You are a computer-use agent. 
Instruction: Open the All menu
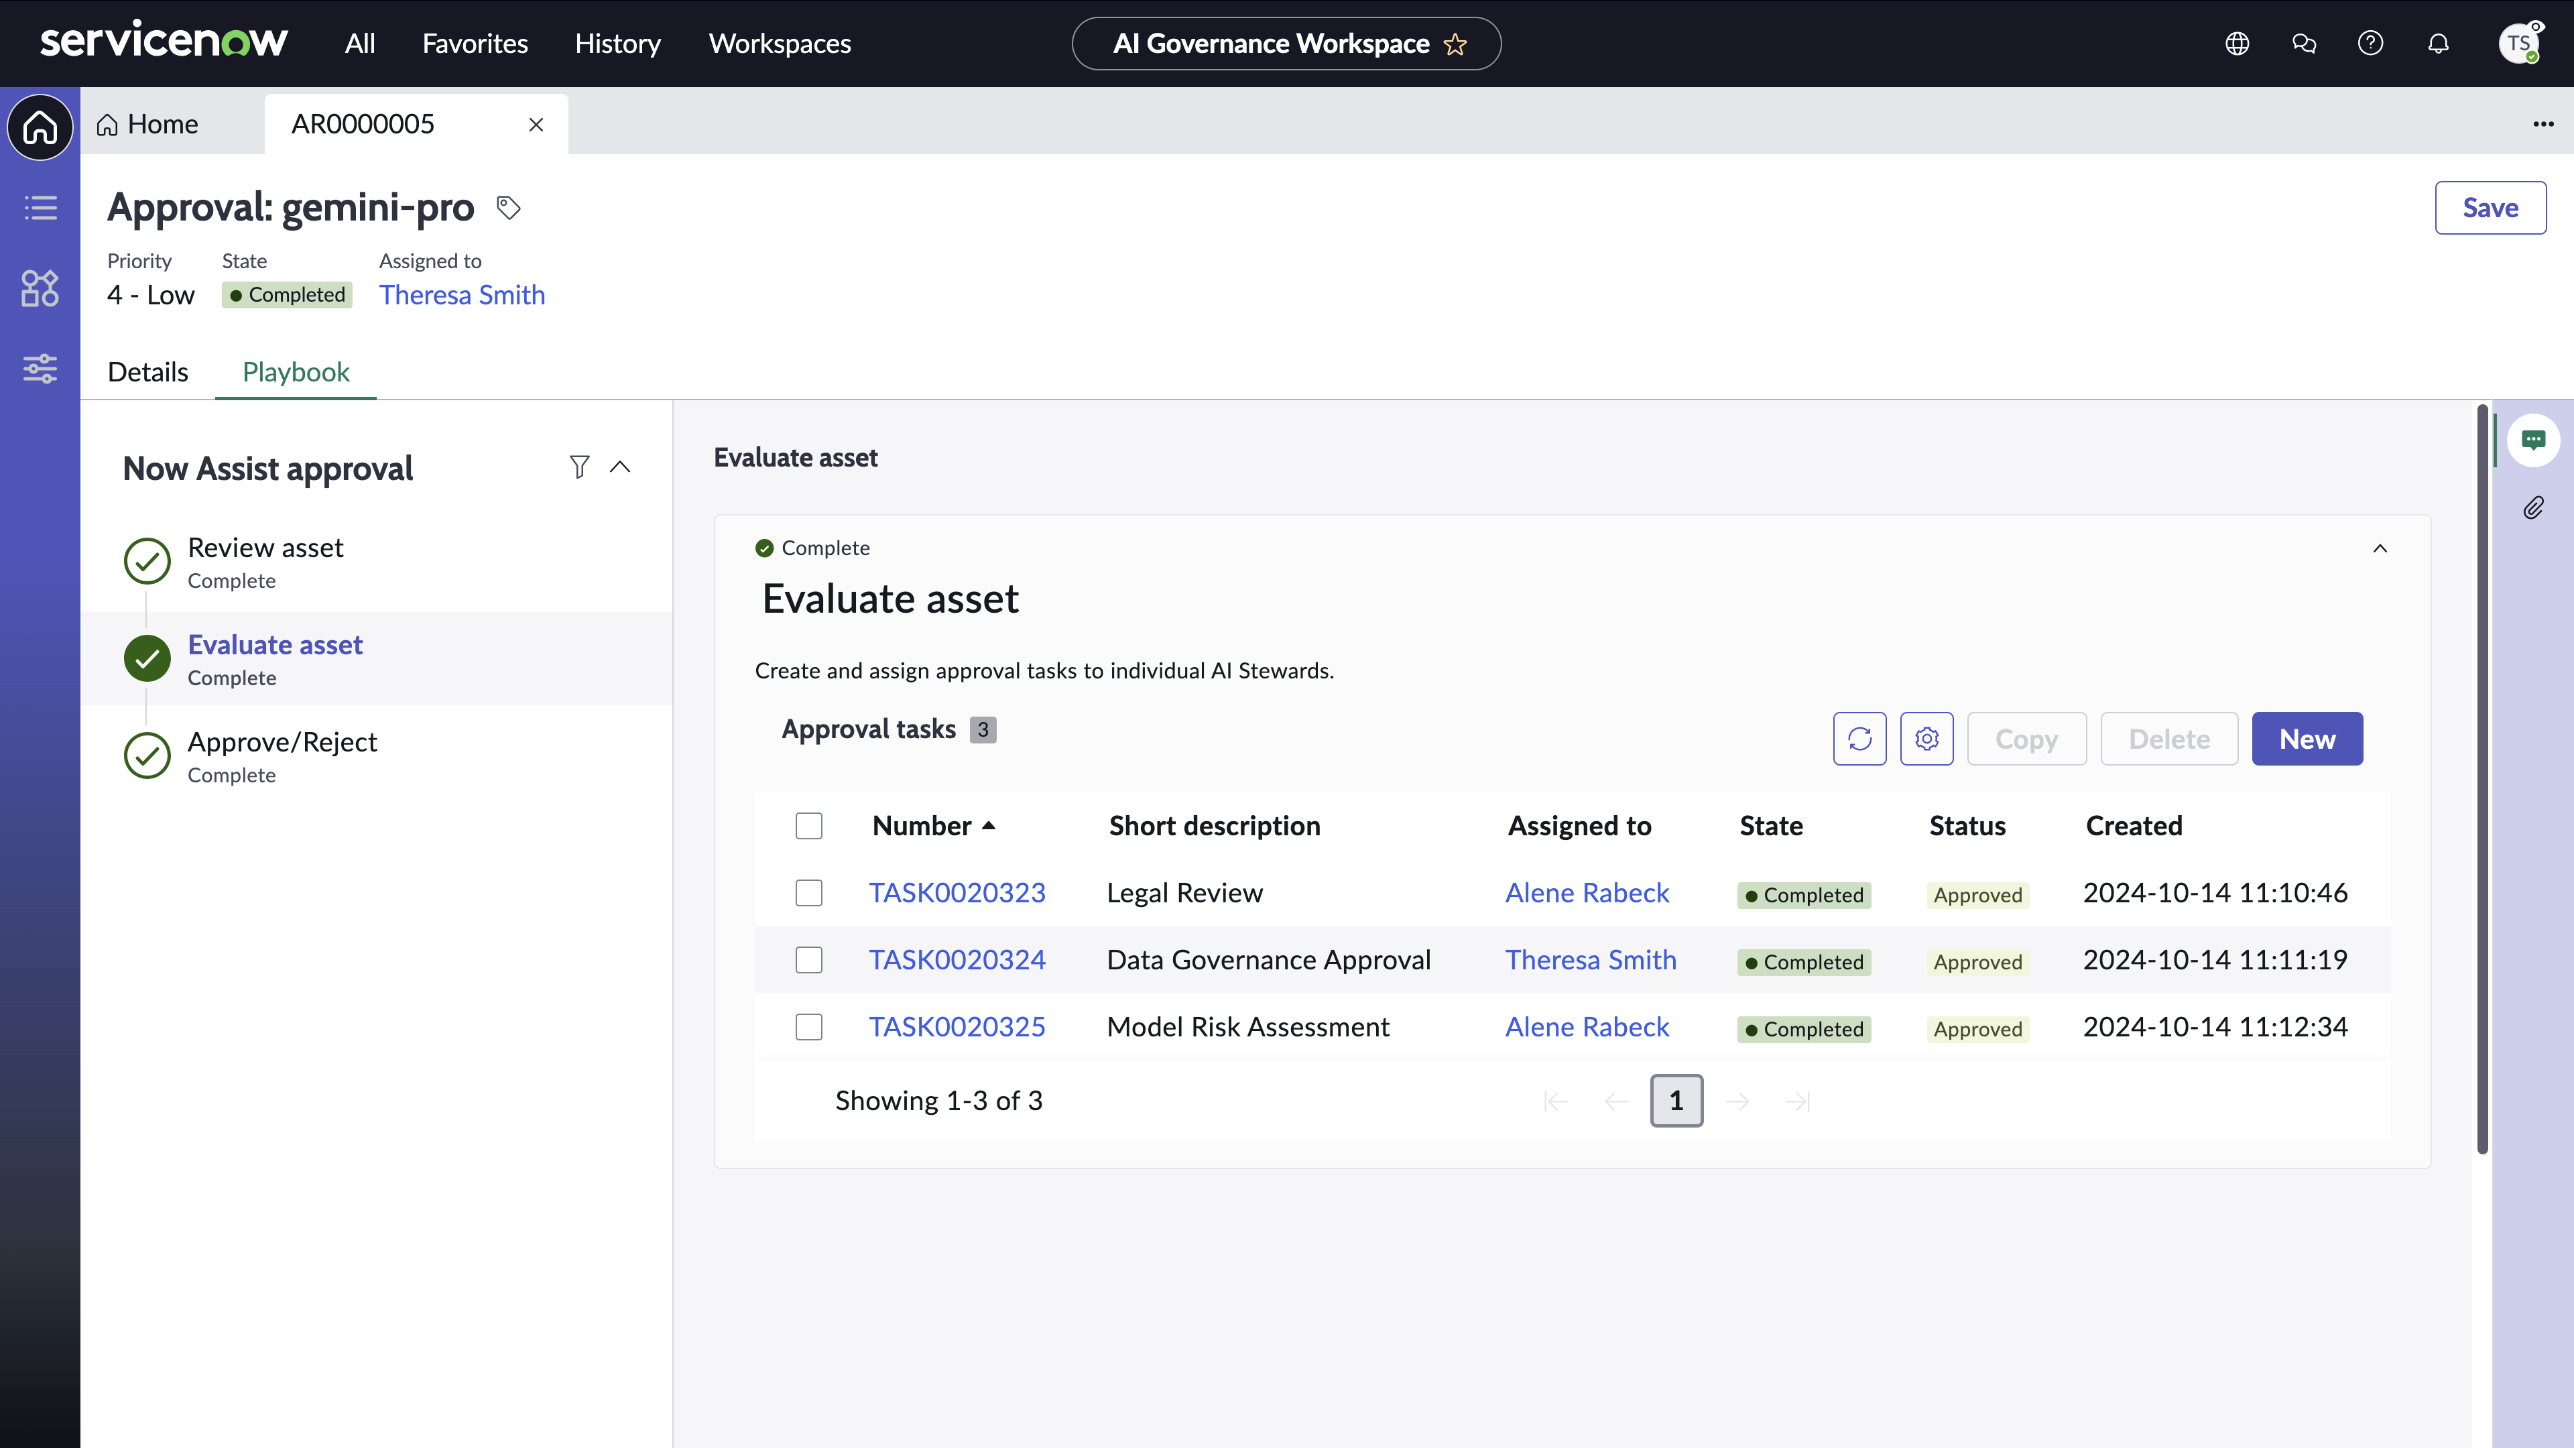point(360,43)
